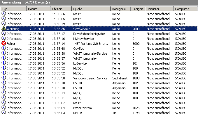Click '14.764 Ereignis(se)' count label

point(38,2)
